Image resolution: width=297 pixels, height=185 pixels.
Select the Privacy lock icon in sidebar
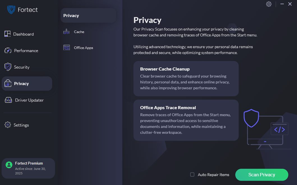[8, 83]
